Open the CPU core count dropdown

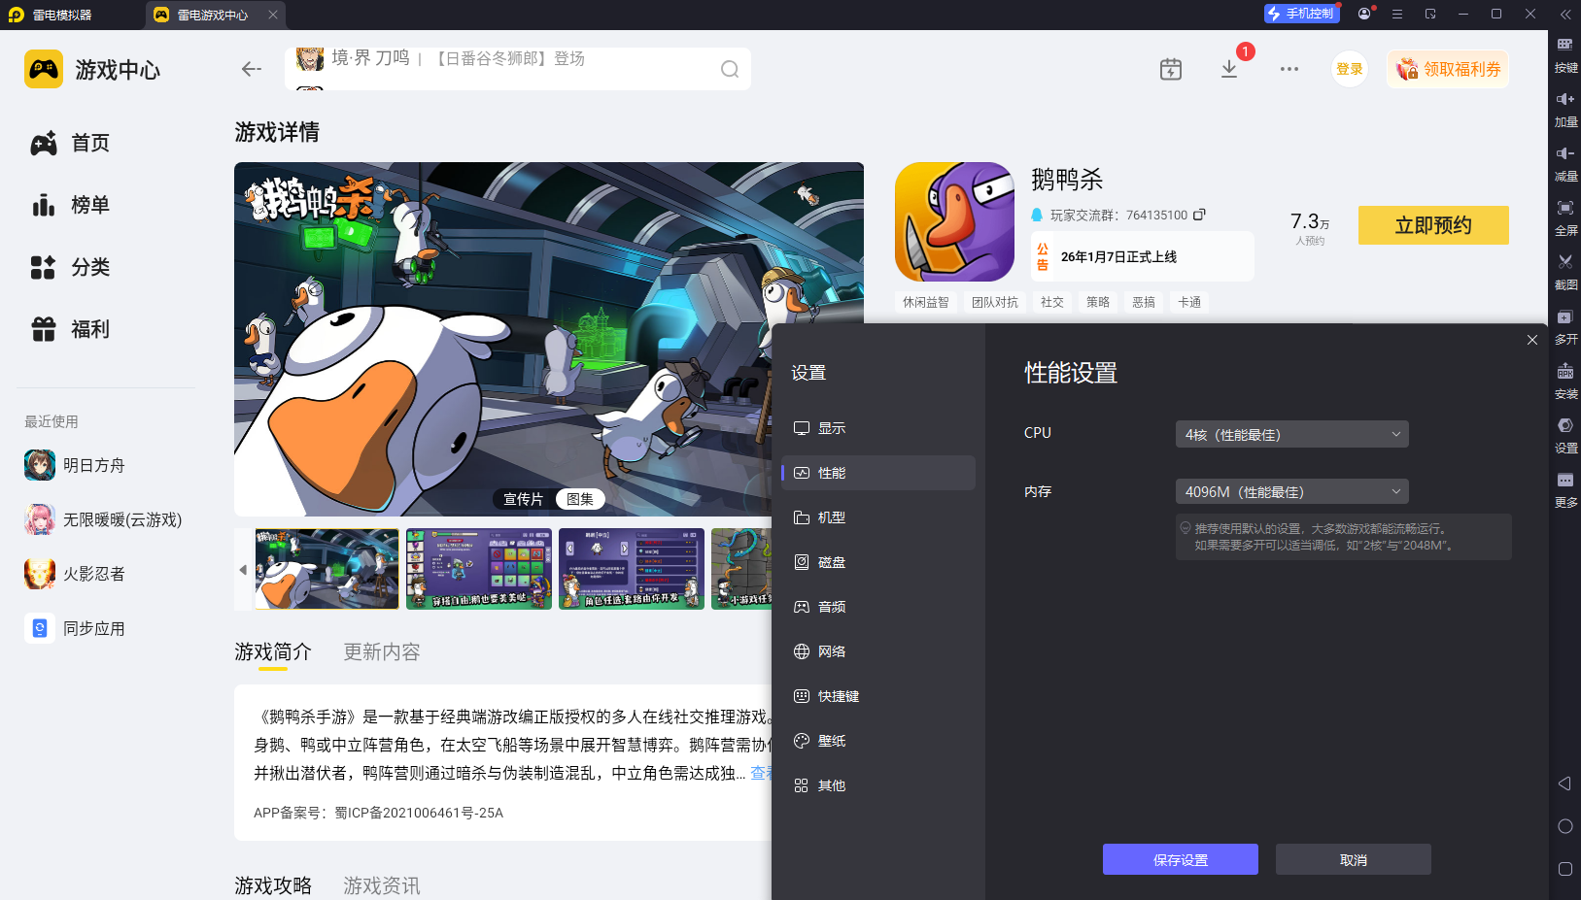tap(1290, 434)
